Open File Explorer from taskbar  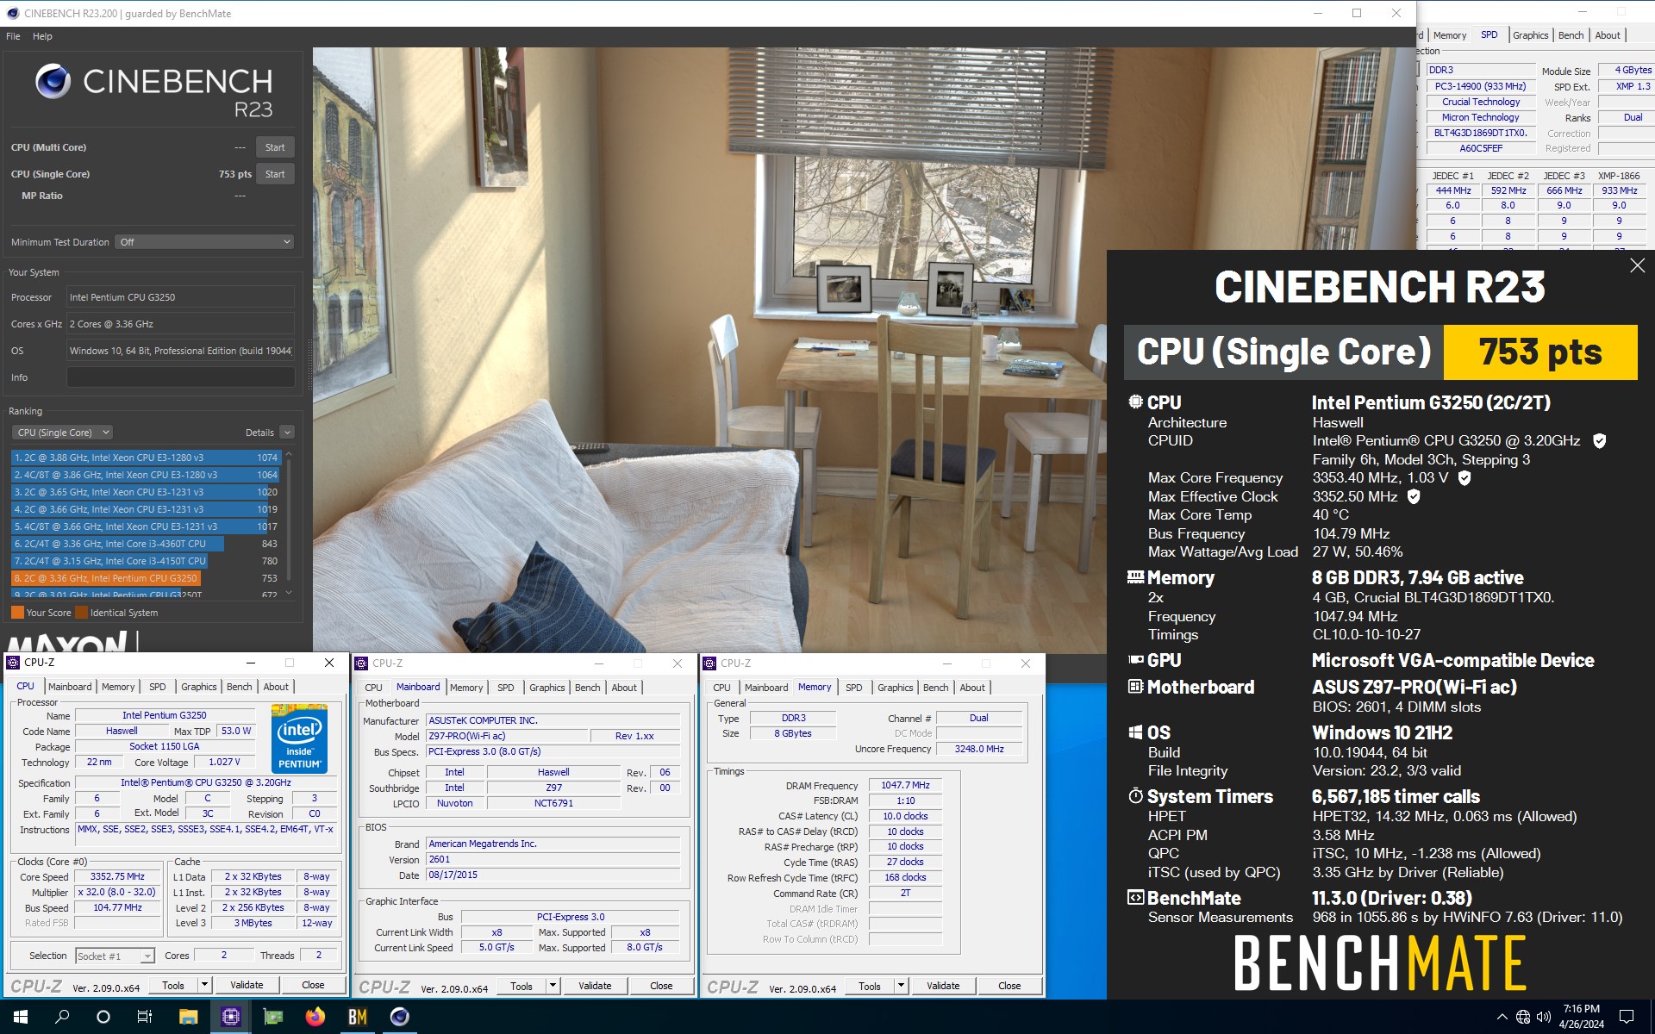pyautogui.click(x=188, y=1017)
